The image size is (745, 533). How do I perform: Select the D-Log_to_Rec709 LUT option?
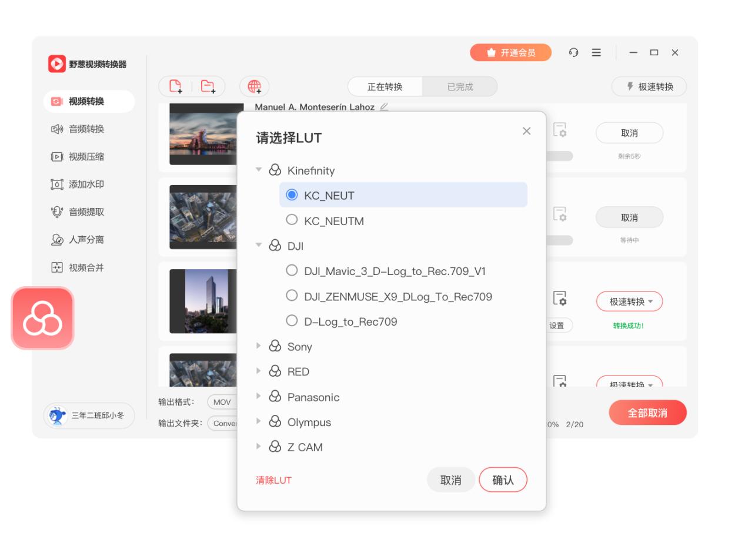292,321
